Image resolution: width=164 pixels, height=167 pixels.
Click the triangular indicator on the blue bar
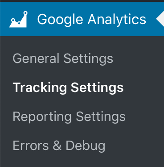coord(160,19)
